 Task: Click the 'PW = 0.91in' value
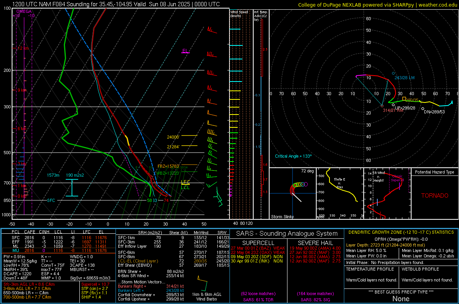pyautogui.click(x=14, y=257)
